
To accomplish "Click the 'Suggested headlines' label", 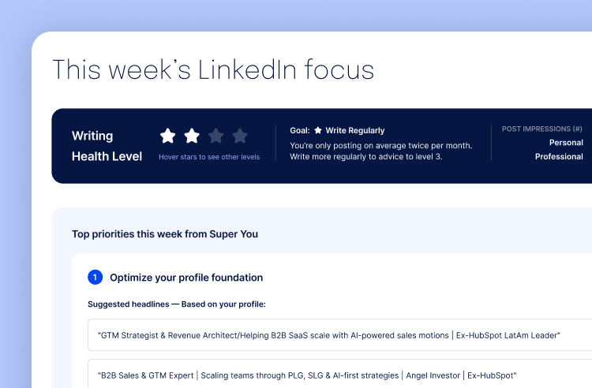I will click(x=177, y=304).
